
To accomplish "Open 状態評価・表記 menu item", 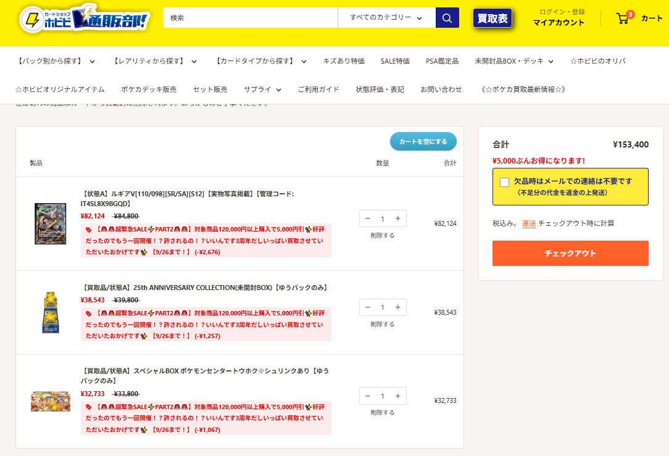I will pyautogui.click(x=380, y=89).
